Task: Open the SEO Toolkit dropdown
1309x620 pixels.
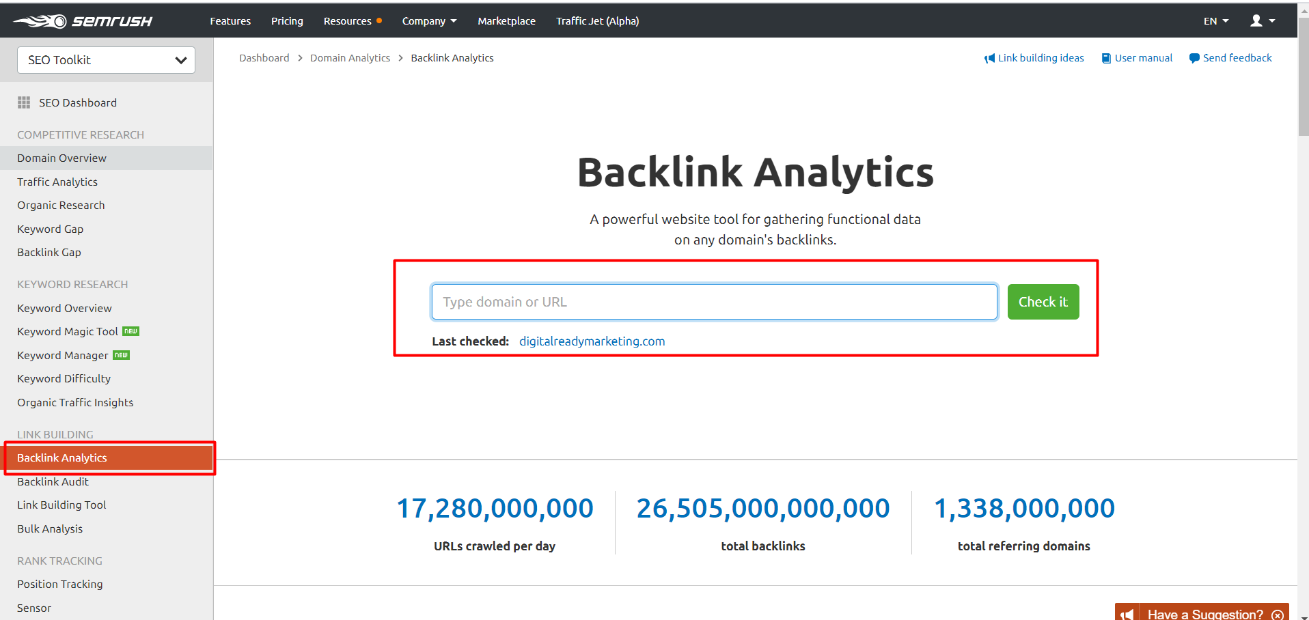Action: 106,60
